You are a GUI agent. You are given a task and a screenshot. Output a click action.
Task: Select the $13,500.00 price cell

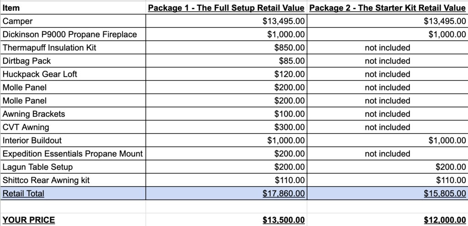[x=226, y=220]
